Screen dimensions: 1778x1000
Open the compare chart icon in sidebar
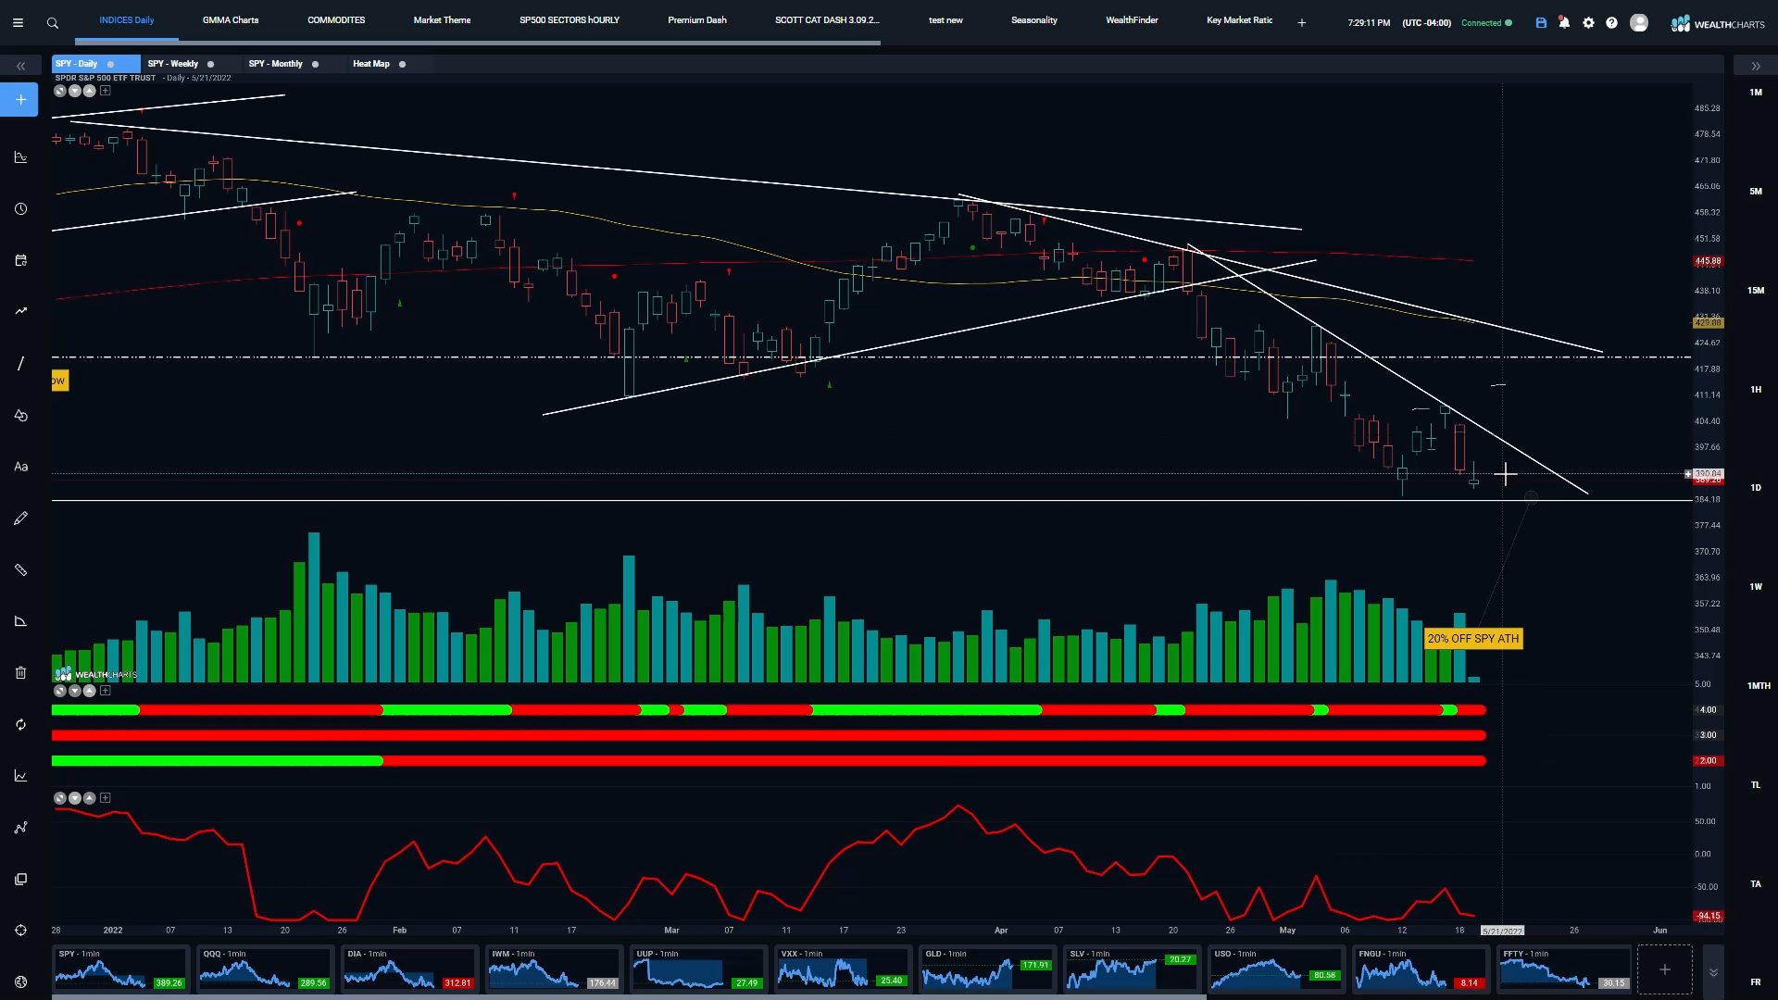pos(20,776)
